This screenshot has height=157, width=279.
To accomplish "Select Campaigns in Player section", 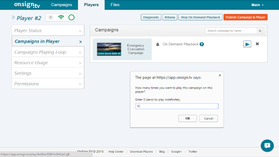I will (x=48, y=41).
